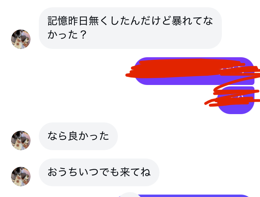Tap the small purple sent bubble covered in red
The image size is (260, 197).
click(236, 100)
